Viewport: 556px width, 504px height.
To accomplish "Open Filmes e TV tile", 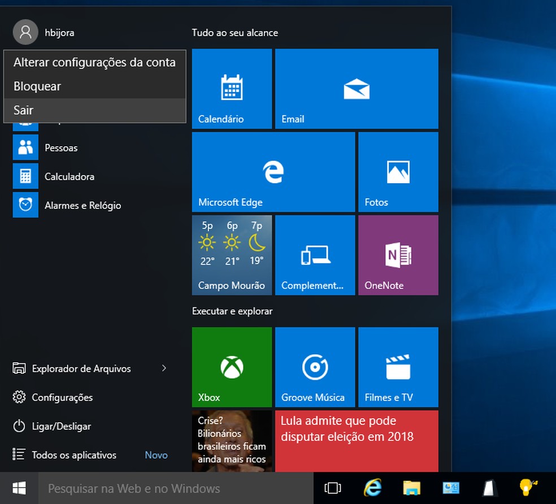I will (x=398, y=367).
